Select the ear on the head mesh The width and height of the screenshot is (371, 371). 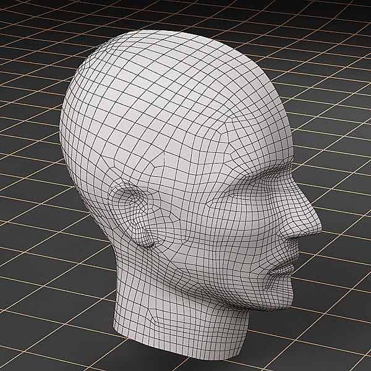[x=132, y=215]
